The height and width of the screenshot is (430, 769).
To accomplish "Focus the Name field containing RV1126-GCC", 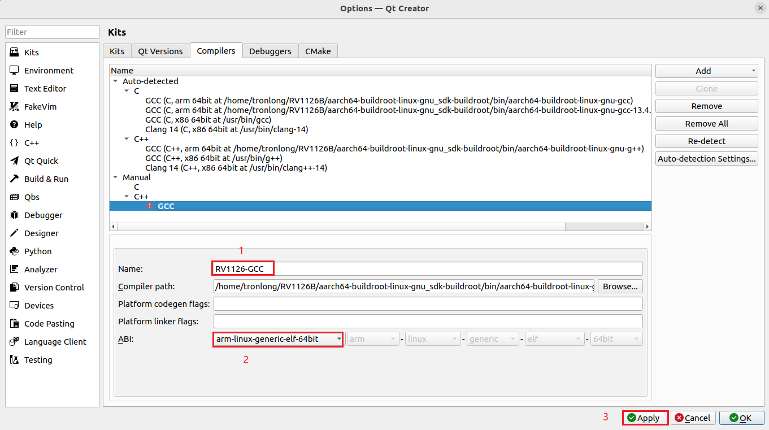I will pos(428,268).
